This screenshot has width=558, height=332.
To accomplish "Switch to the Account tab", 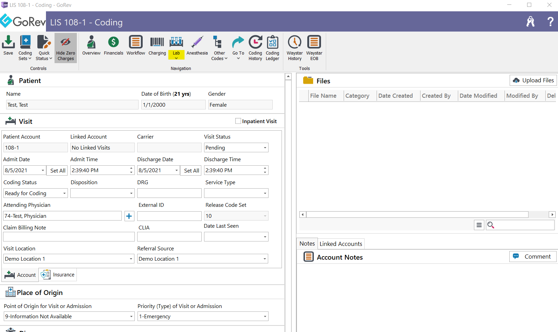I will pyautogui.click(x=21, y=275).
